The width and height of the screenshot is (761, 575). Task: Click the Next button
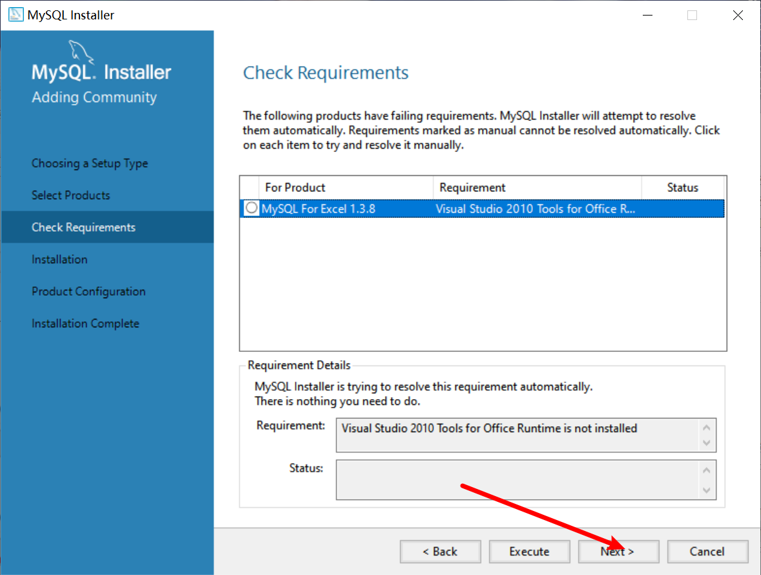coord(618,552)
